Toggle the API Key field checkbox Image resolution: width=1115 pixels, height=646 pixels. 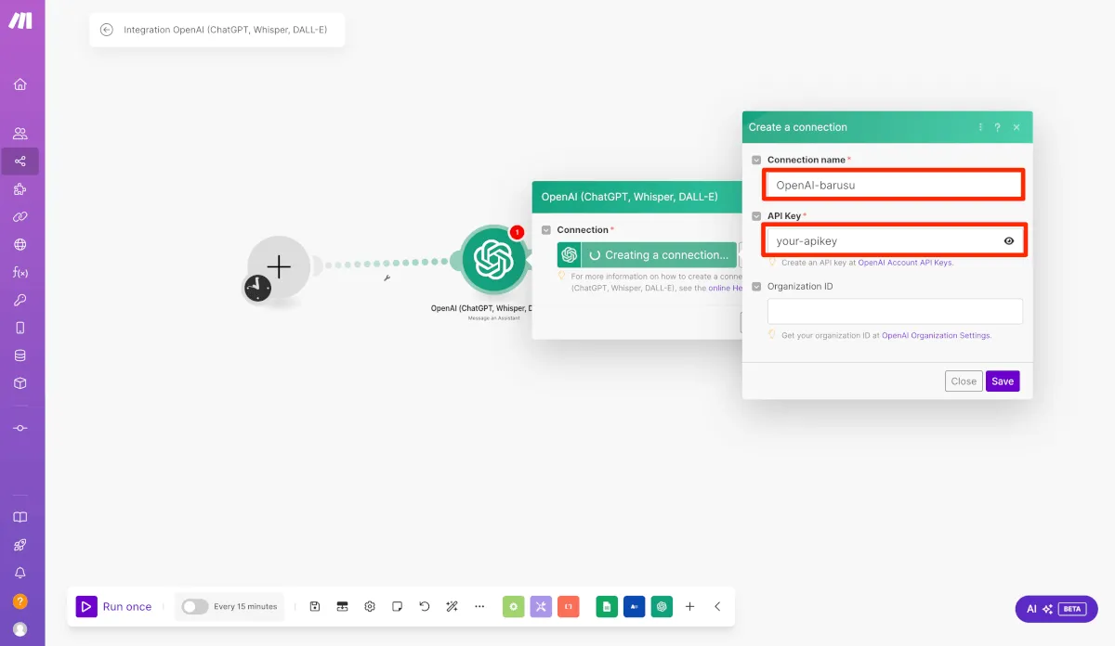pyautogui.click(x=757, y=216)
